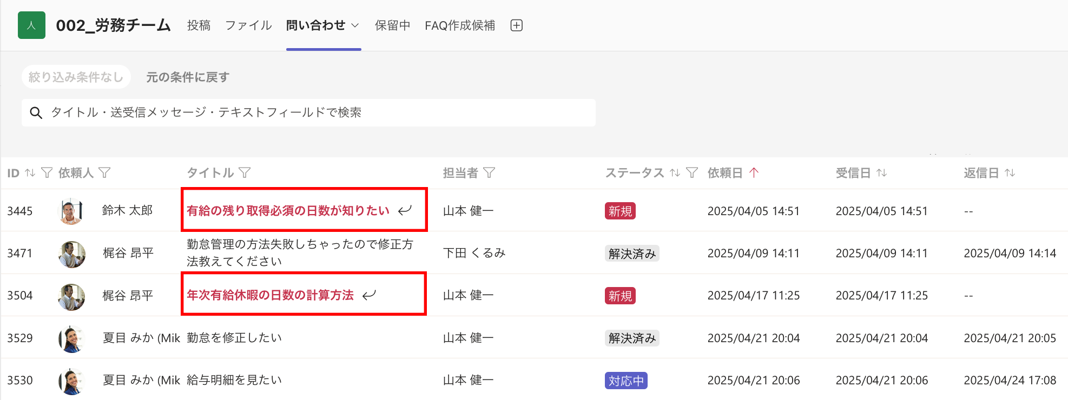Click the 依頼人 column header label

click(76, 172)
